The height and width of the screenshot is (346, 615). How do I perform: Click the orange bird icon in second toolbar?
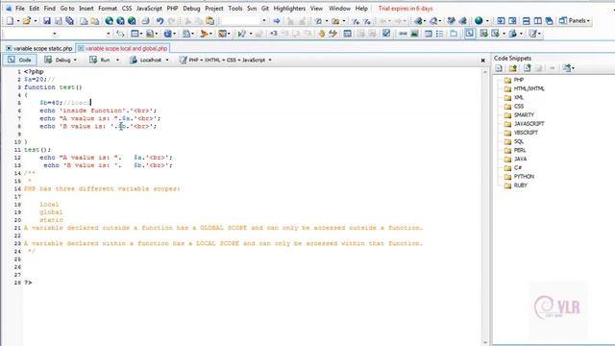(x=204, y=35)
